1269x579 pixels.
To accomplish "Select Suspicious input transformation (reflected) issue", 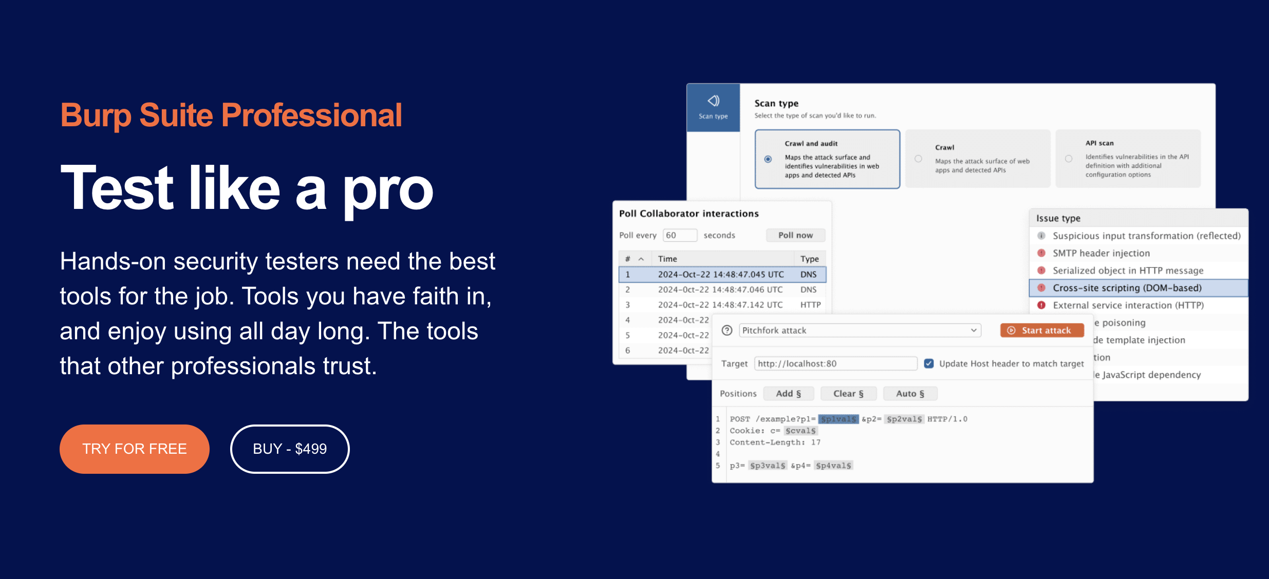I will pos(1139,236).
